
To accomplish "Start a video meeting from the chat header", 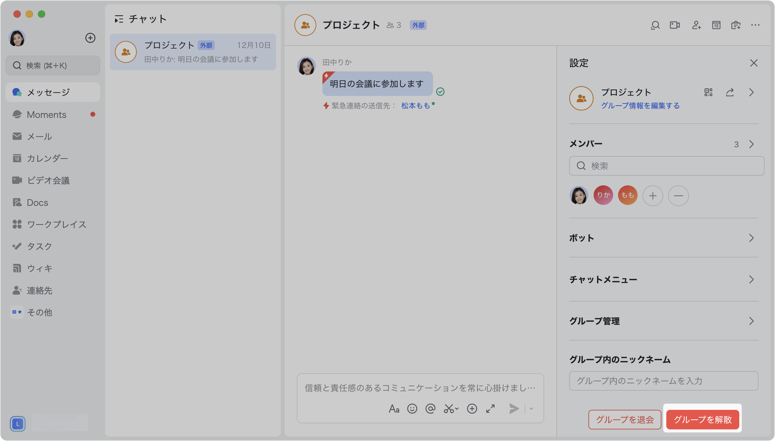I will [675, 25].
